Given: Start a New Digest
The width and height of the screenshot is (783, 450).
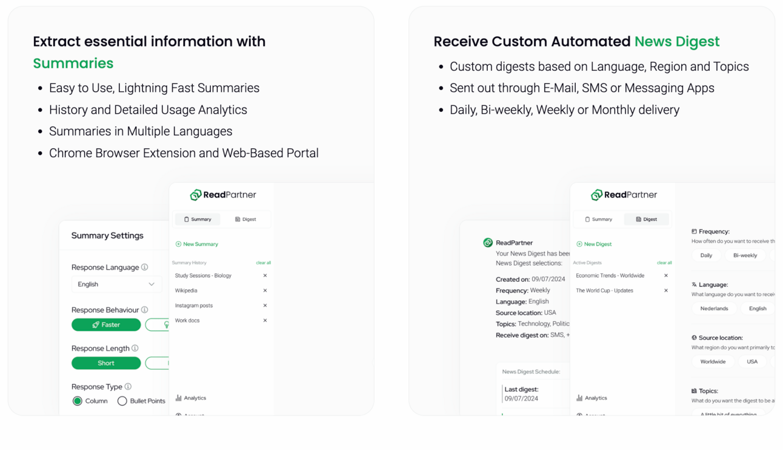Looking at the screenshot, I should (x=594, y=244).
